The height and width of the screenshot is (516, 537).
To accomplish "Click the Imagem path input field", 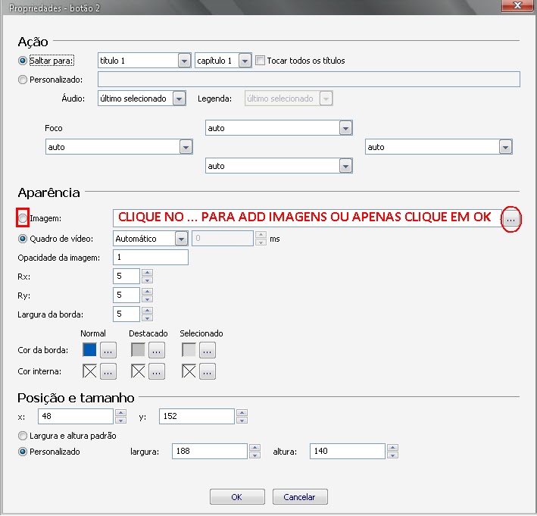I will click(308, 218).
